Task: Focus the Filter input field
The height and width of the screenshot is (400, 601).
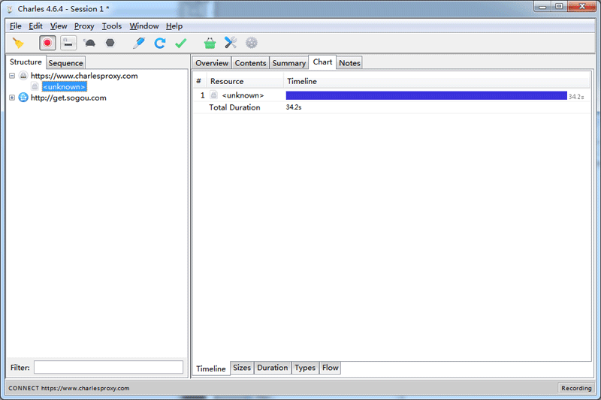Action: coord(108,367)
